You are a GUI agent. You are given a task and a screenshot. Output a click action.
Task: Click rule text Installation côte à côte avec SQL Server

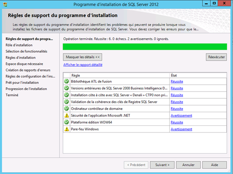point(119,95)
